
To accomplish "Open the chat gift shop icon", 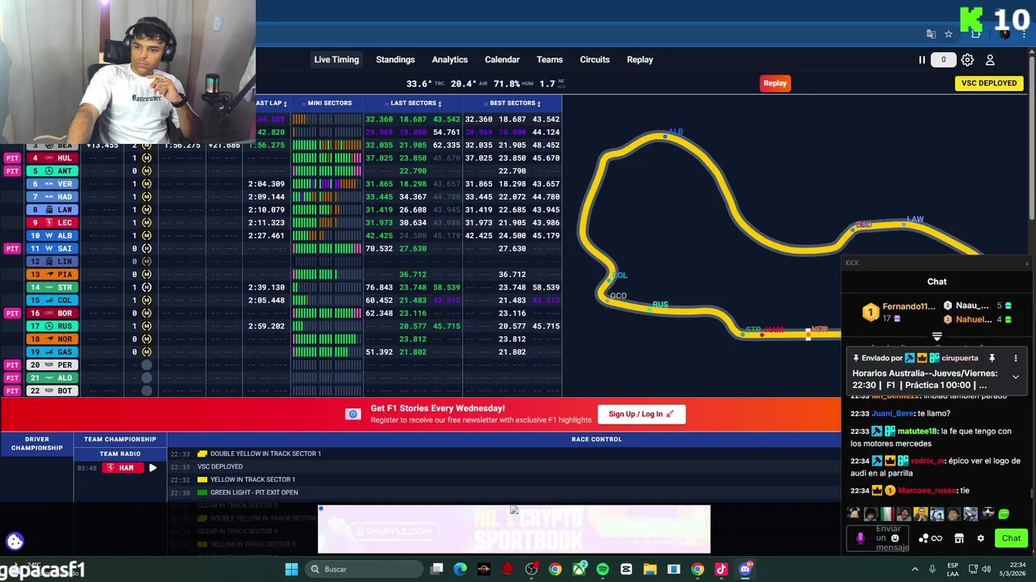I will (959, 538).
